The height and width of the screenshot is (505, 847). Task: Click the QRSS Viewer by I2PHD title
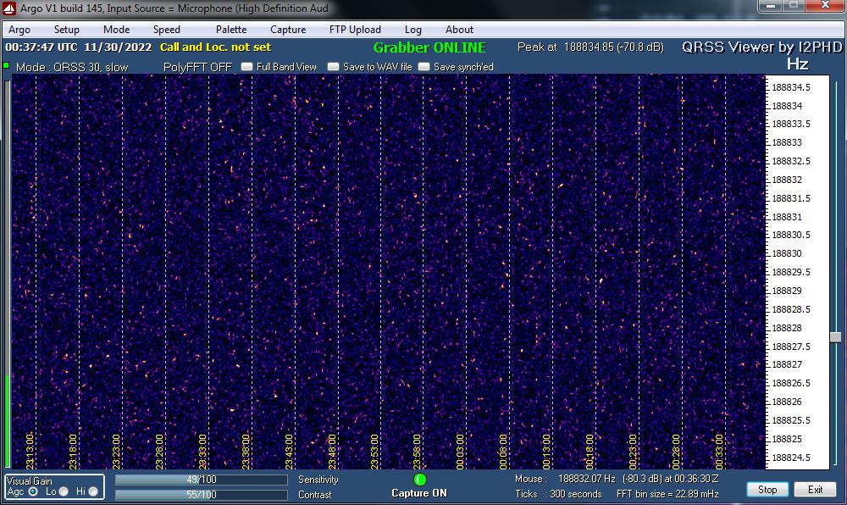tap(761, 47)
